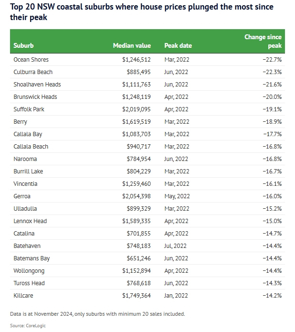295x332 pixels.
Task: Click the Brunswick Heads row name
Action: 35,97
